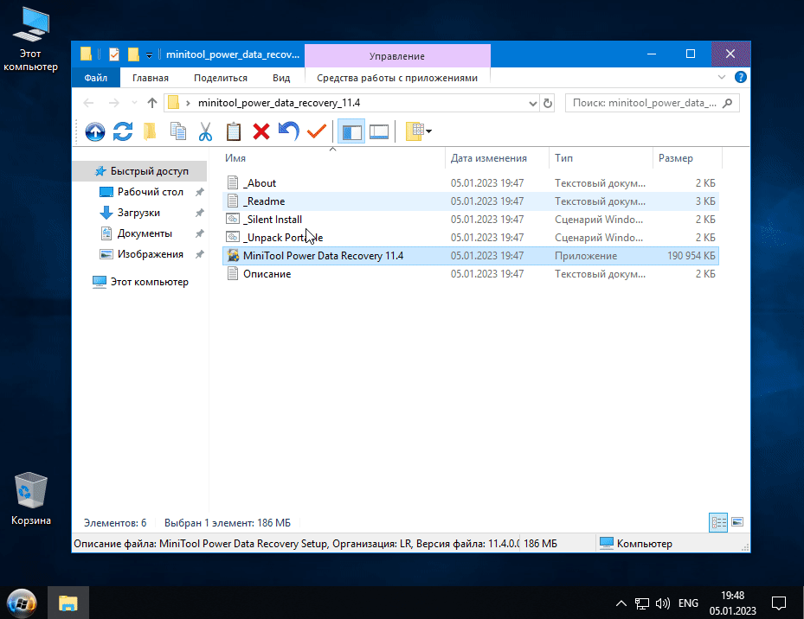This screenshot has width=804, height=619.
Task: Switch to the Вид ribbon tab
Action: (281, 78)
